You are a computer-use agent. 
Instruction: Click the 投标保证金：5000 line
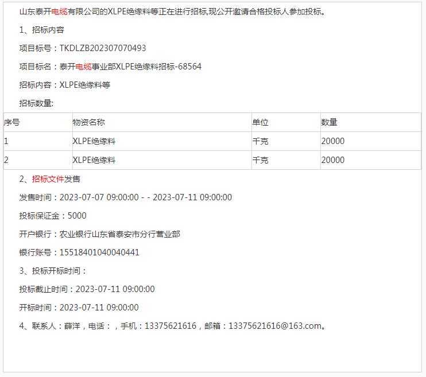(53, 216)
